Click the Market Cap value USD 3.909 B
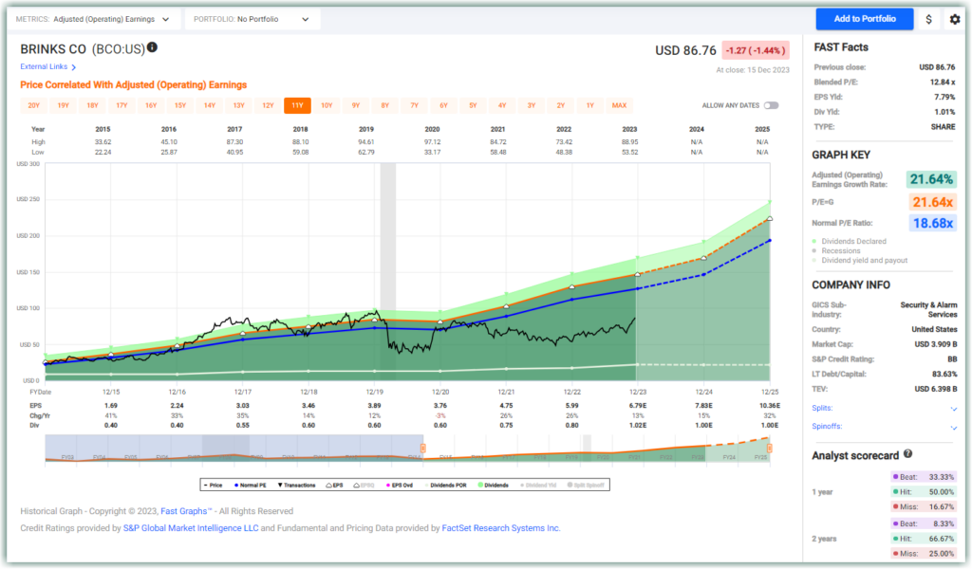The width and height of the screenshot is (972, 569). pyautogui.click(x=935, y=344)
